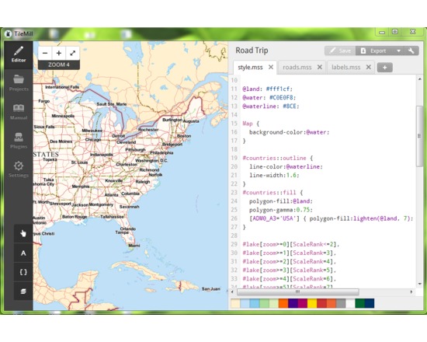Click the vertical scrollbar up arrow

(420, 79)
